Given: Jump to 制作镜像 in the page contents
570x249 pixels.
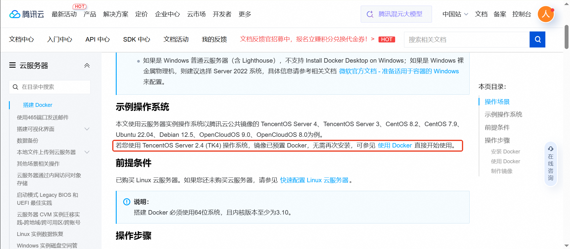Looking at the screenshot, I should (502, 171).
